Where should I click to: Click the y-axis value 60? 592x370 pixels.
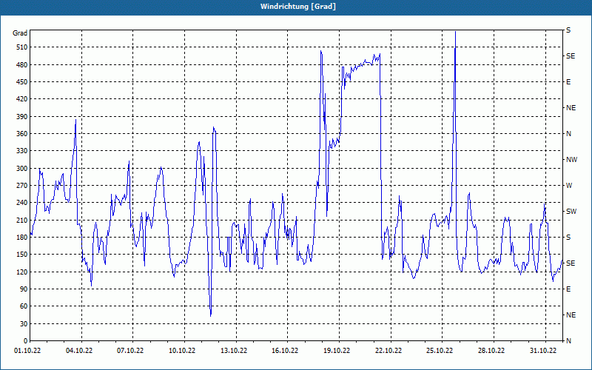pyautogui.click(x=24, y=306)
